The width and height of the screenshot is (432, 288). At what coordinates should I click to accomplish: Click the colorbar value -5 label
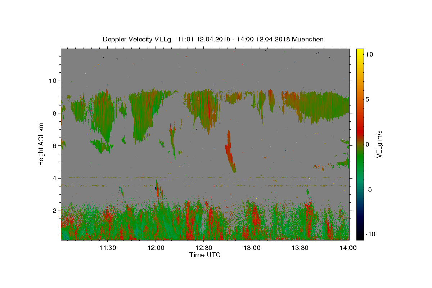pyautogui.click(x=368, y=189)
